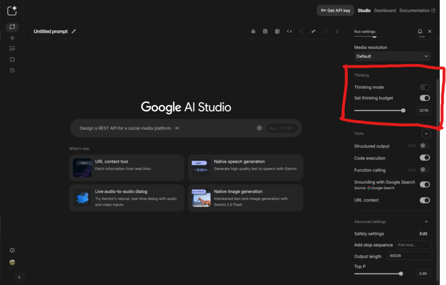Viewport: 446px width, 285px height.
Task: Click Edit next to Function calling
Action: click(412, 170)
